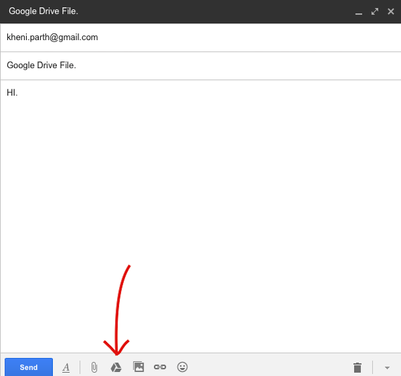401x376 pixels.
Task: Attach files with the paperclip icon
Action: [94, 367]
